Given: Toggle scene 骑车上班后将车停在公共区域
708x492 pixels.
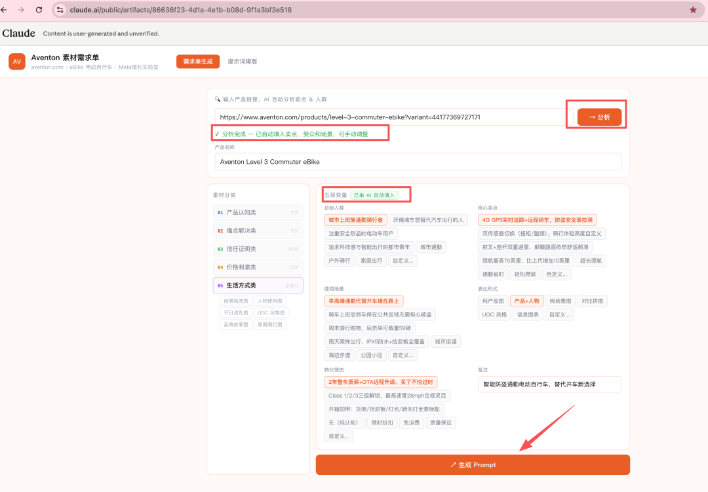Looking at the screenshot, I should (380, 314).
